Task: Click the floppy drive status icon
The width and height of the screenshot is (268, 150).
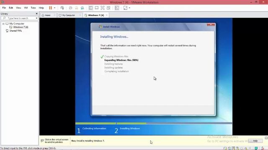Action: tap(233, 148)
